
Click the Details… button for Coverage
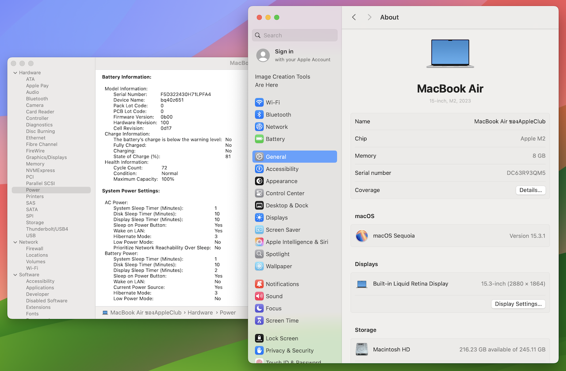coord(531,190)
